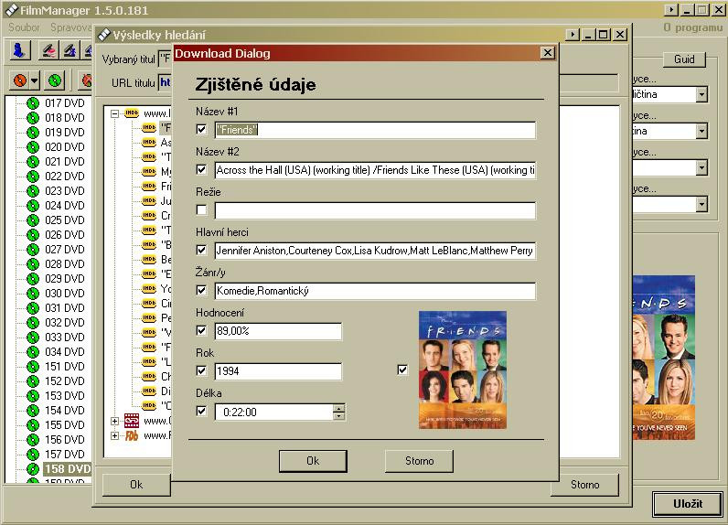Uncheck the Délka checkbox
Image resolution: width=728 pixels, height=525 pixels.
[x=201, y=411]
